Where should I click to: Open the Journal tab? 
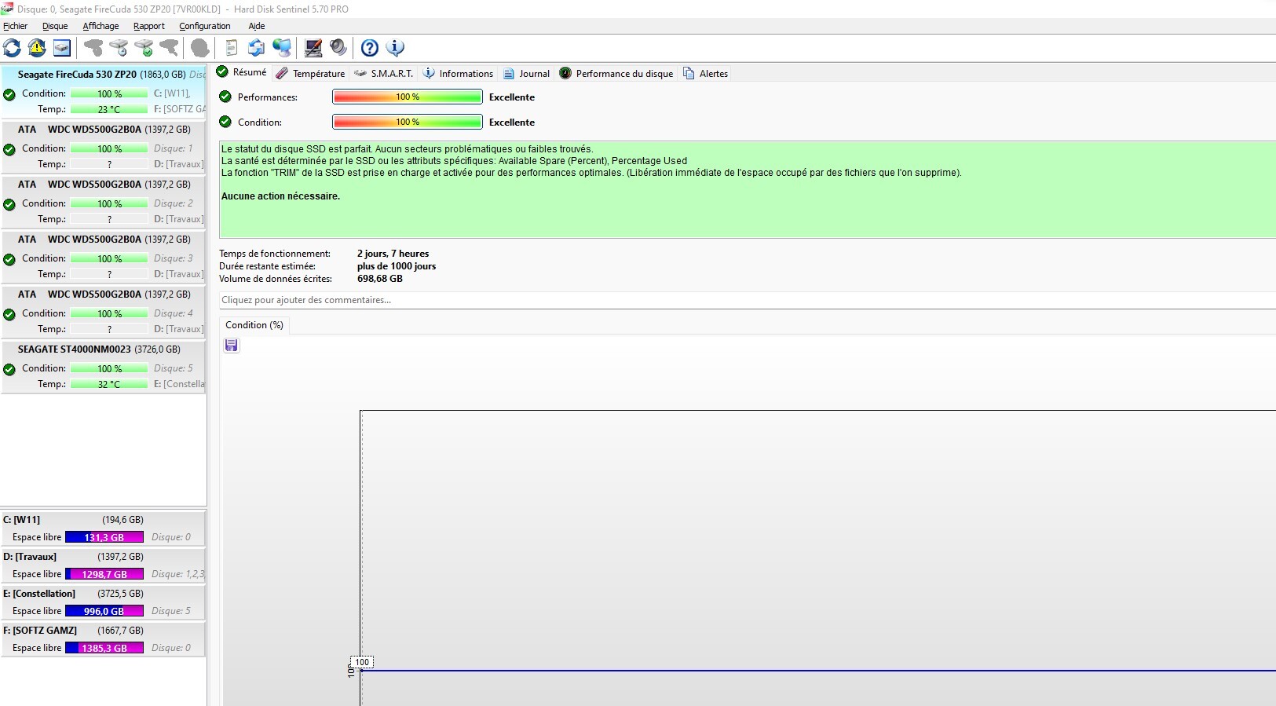click(x=526, y=73)
